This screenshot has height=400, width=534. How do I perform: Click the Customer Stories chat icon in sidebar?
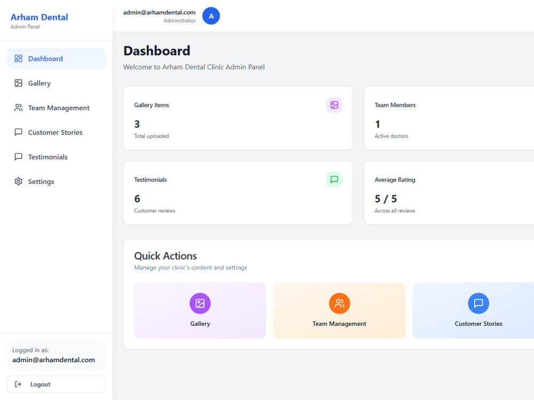tap(18, 132)
